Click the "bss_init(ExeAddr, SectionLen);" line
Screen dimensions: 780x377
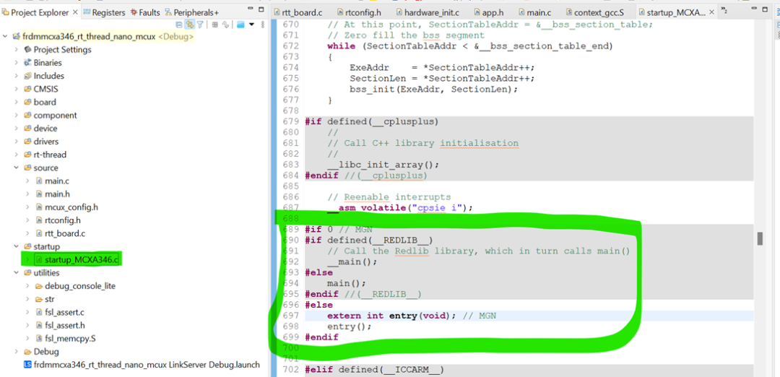[x=434, y=90]
